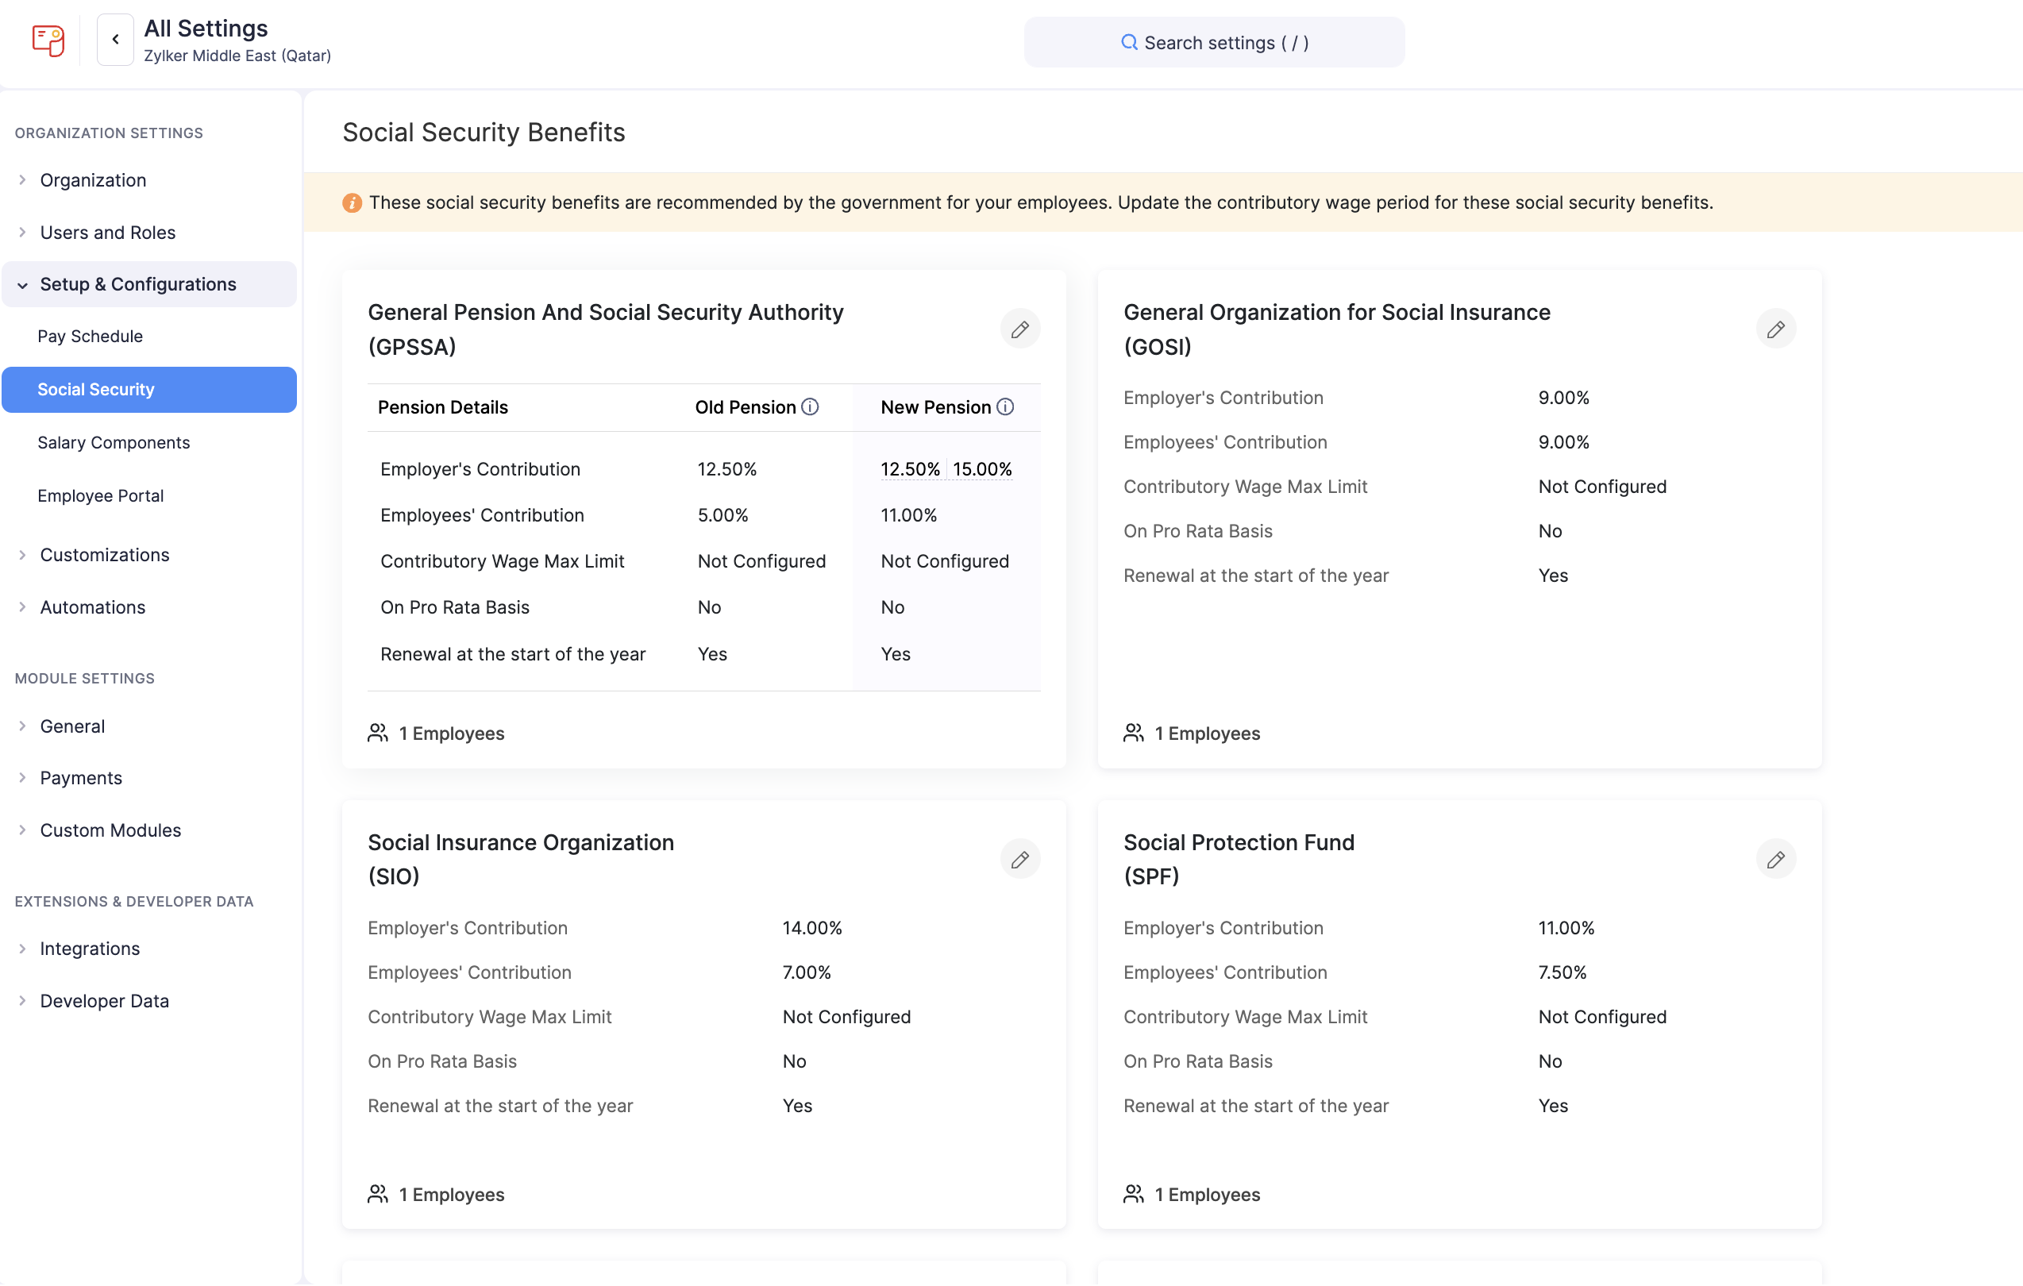Edit the GOSI benefit with pencil icon
This screenshot has height=1286, width=2023.
(x=1775, y=329)
